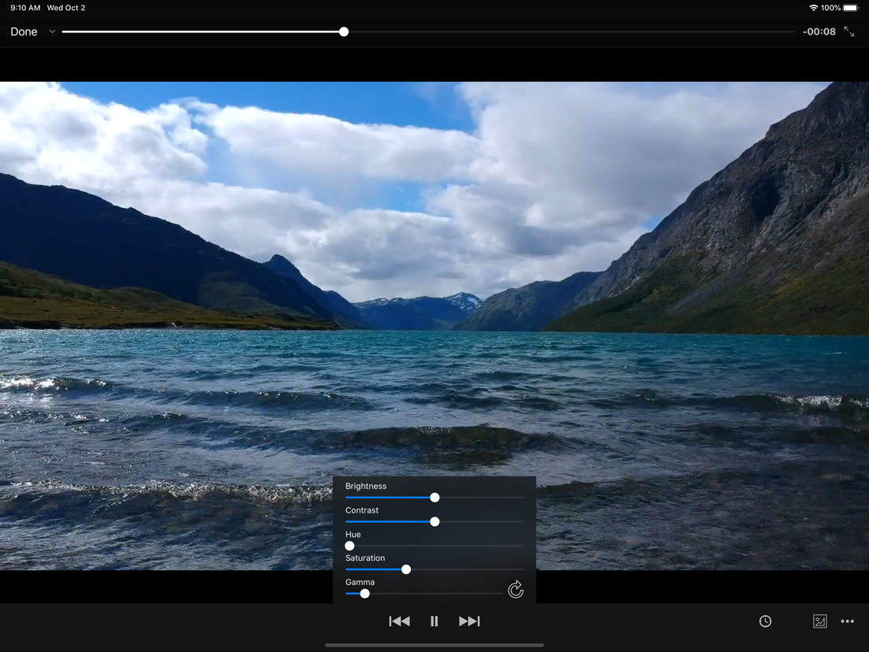Open the more options ellipsis menu
The image size is (869, 652).
[x=848, y=621]
